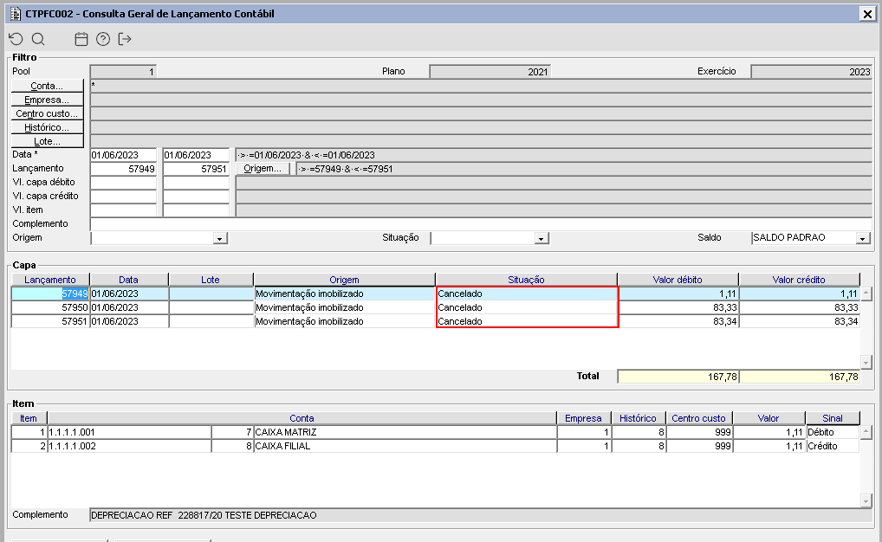This screenshot has width=882, height=542.
Task: Open the Centro custo... selection button
Action: coord(48,113)
